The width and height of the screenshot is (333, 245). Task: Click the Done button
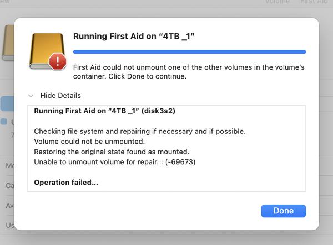pyautogui.click(x=283, y=211)
